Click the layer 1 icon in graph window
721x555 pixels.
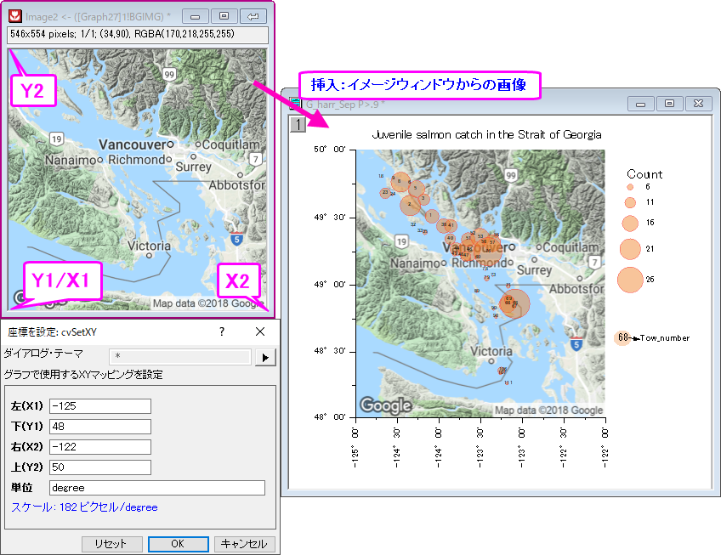[298, 124]
